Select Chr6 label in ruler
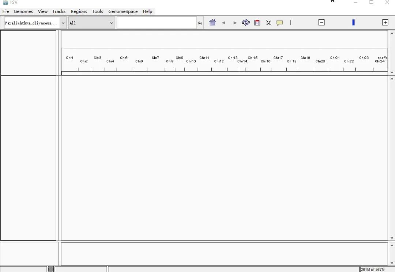The width and height of the screenshot is (395, 272). (x=139, y=61)
